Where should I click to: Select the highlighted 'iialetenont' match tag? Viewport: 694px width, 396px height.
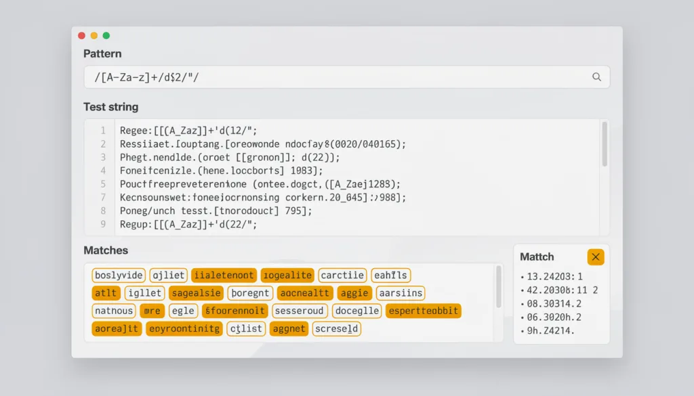pos(224,275)
